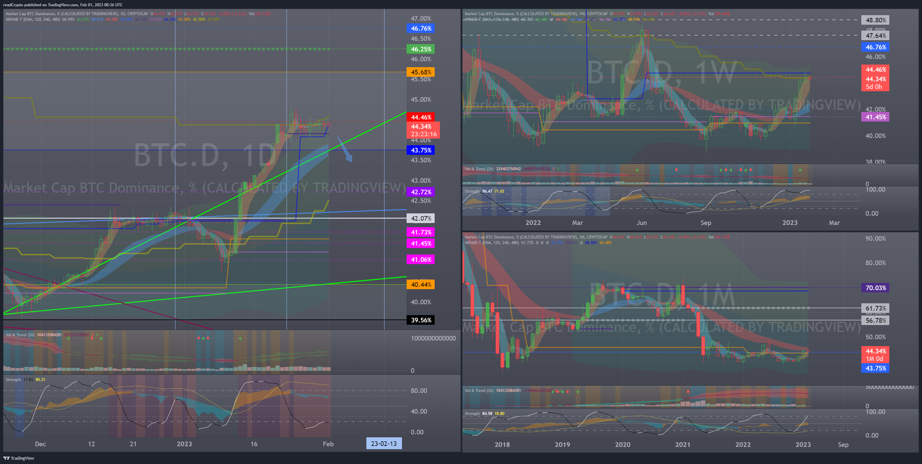Screen dimensions: 922x464
Task: Click the Dec label on 1D time axis
Action: pos(40,444)
